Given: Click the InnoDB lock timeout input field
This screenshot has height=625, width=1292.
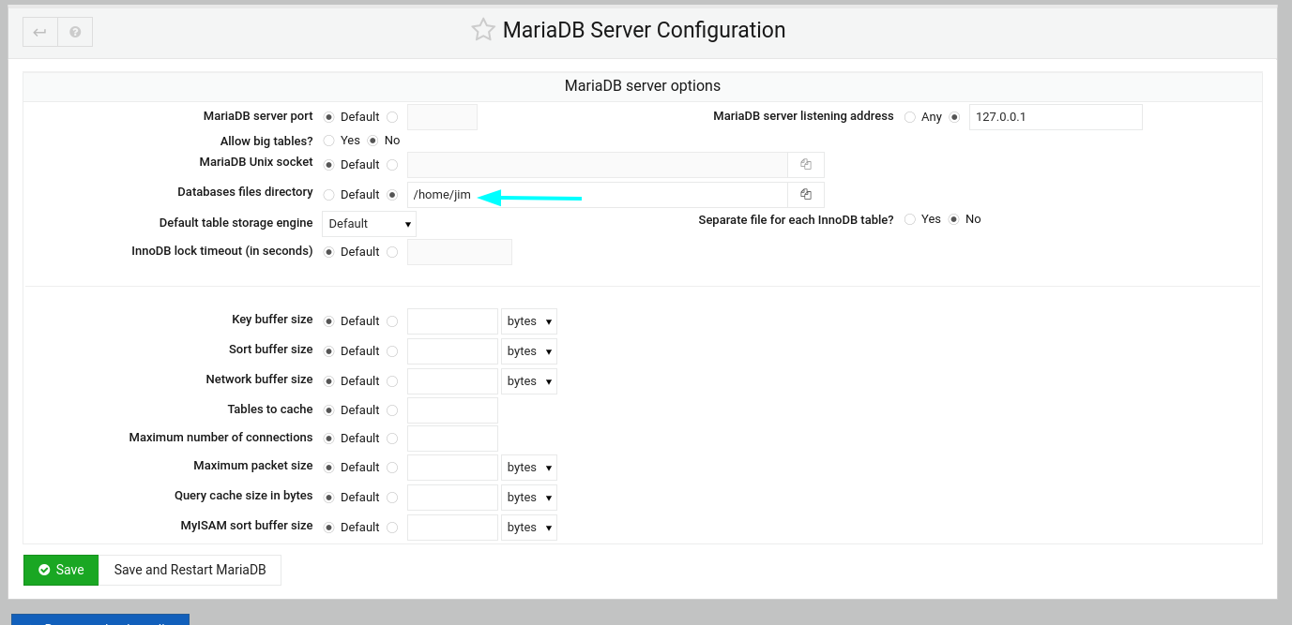Looking at the screenshot, I should coord(460,252).
